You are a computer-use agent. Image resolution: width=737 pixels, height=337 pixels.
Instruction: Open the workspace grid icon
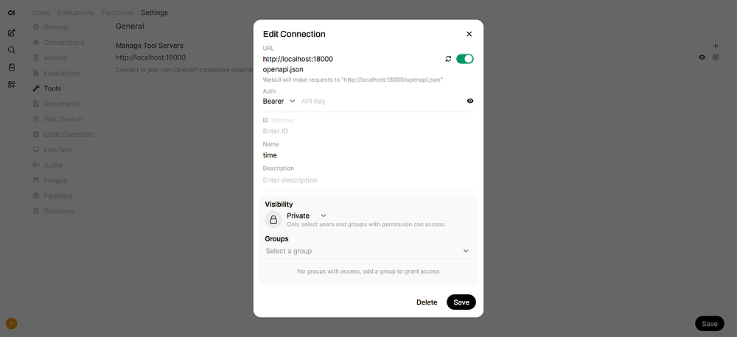[x=12, y=85]
